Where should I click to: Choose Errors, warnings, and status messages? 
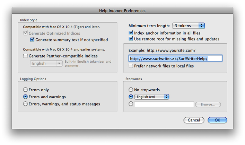[25, 104]
